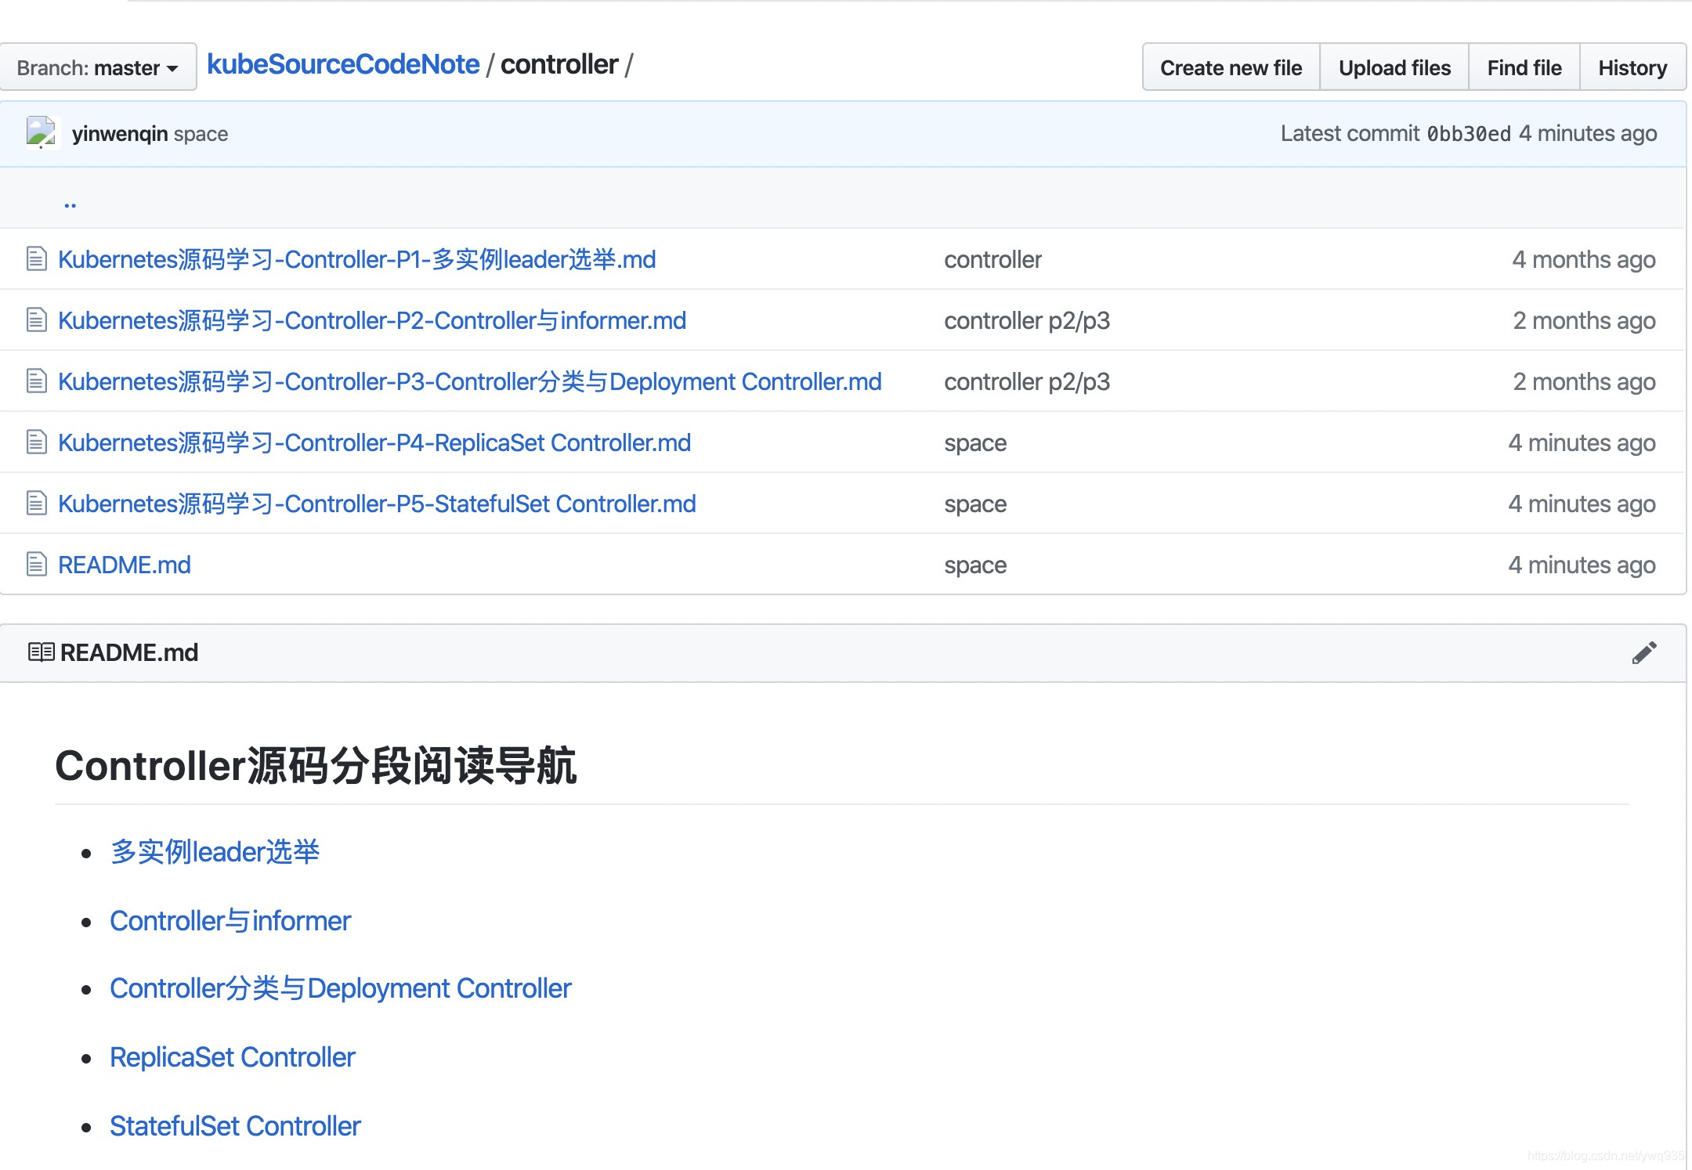Click file icon beside Controller-P4 file

click(36, 442)
